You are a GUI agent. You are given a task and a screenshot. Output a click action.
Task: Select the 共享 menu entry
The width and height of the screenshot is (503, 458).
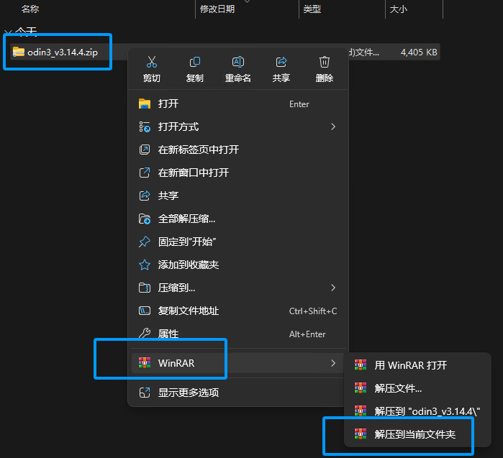[x=238, y=196]
